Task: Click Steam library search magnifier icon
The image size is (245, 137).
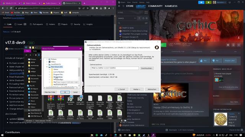Action: coord(119,23)
